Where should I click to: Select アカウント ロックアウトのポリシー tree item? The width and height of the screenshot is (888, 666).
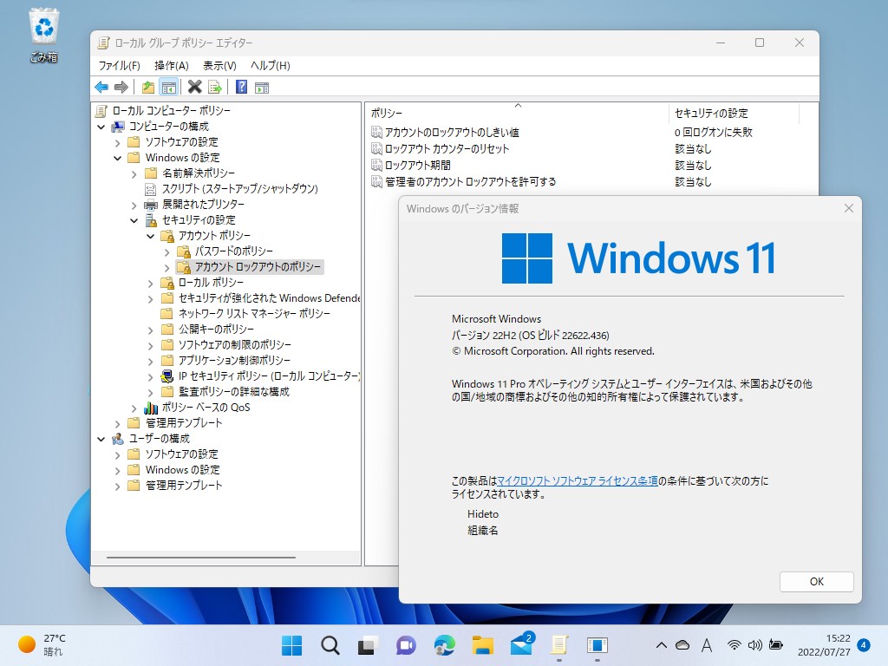(x=258, y=267)
